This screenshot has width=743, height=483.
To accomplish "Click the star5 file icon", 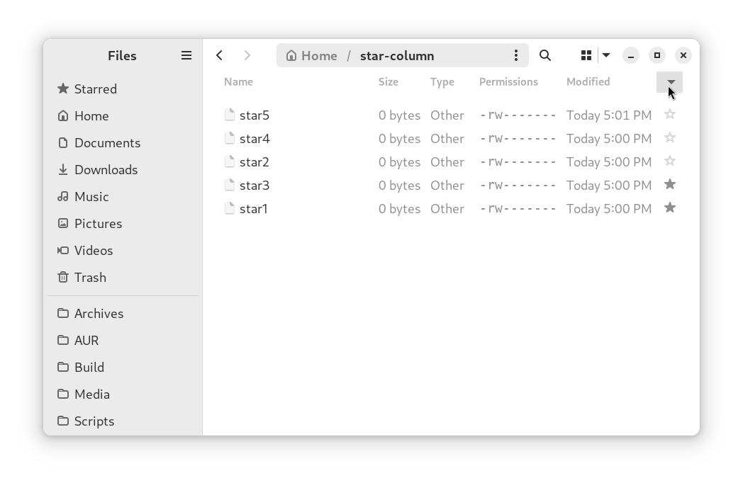I will [229, 115].
